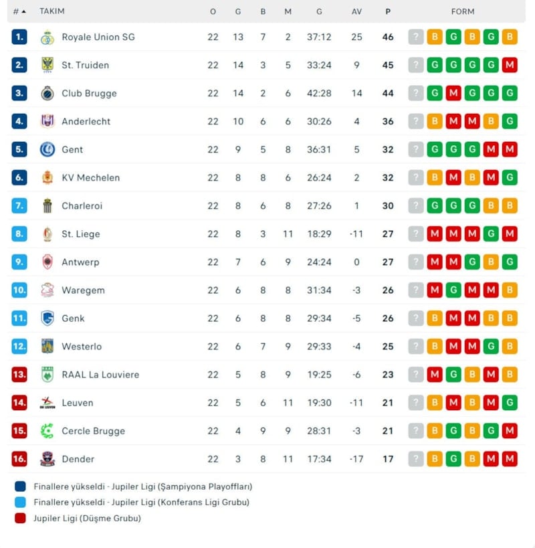Click the TAKIM column header
The width and height of the screenshot is (535, 548).
pyautogui.click(x=52, y=11)
